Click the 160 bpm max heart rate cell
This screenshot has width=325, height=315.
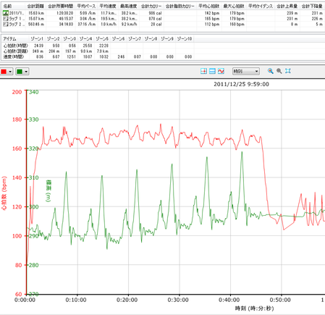pos(237,24)
